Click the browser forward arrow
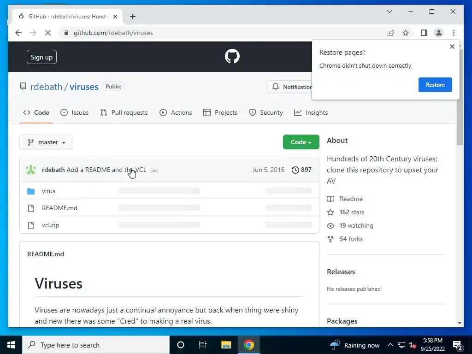The height and width of the screenshot is (354, 472). (33, 33)
